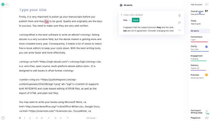Dismiss the alert with trash icon
211x121 pixels.
[x=179, y=16]
